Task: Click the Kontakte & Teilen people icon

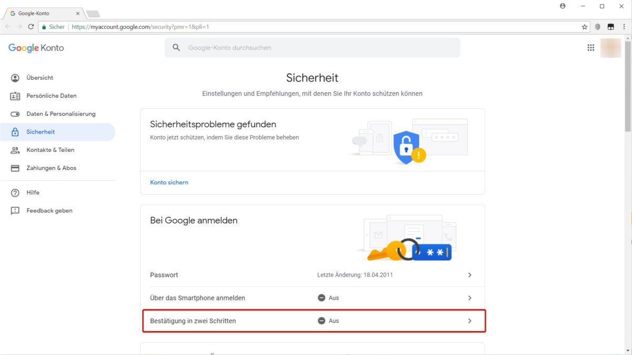Action: (15, 150)
